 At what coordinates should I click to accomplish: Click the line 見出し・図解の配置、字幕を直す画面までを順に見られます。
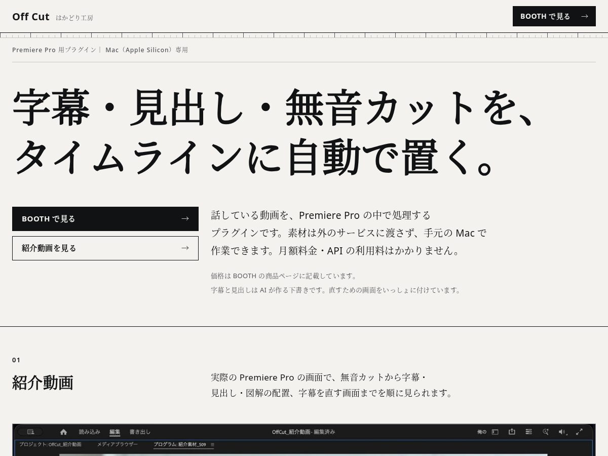332,393
